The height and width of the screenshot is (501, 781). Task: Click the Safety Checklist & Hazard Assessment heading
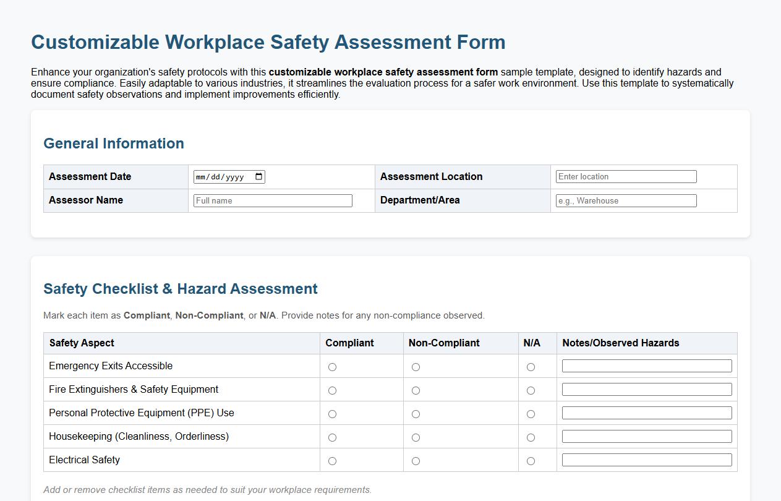(x=180, y=289)
